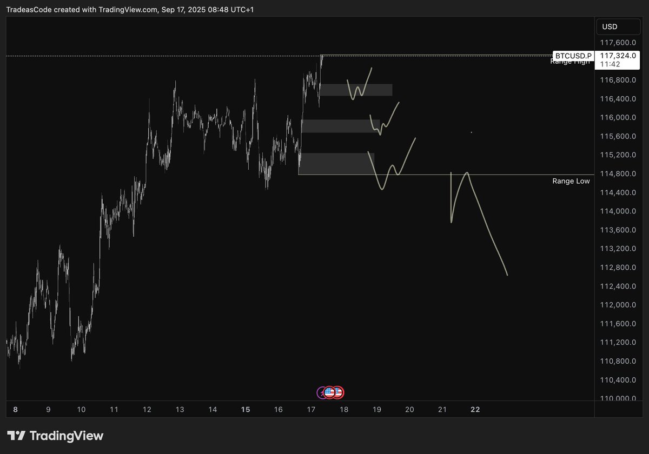Click bold date label 15 on time axis
This screenshot has height=454, width=649.
[246, 410]
